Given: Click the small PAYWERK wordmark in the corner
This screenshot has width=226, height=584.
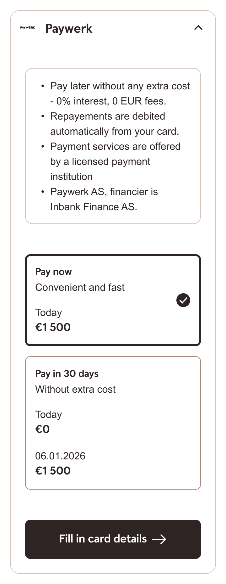Looking at the screenshot, I should pos(28,28).
